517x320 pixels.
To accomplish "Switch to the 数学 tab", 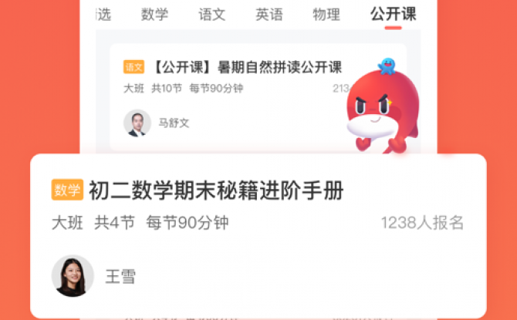I will pos(154,15).
